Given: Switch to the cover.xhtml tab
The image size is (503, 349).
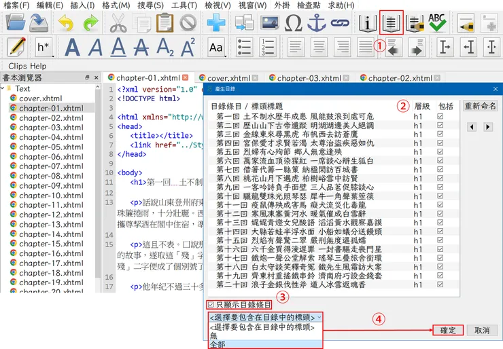Looking at the screenshot, I should point(228,78).
